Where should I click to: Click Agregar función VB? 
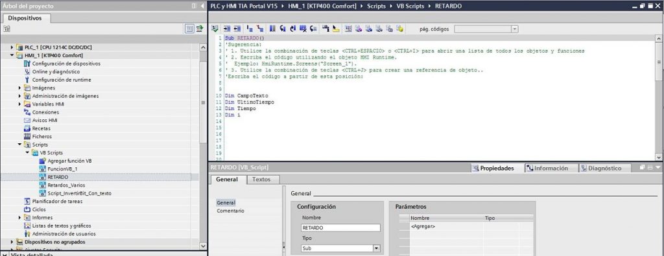69,161
